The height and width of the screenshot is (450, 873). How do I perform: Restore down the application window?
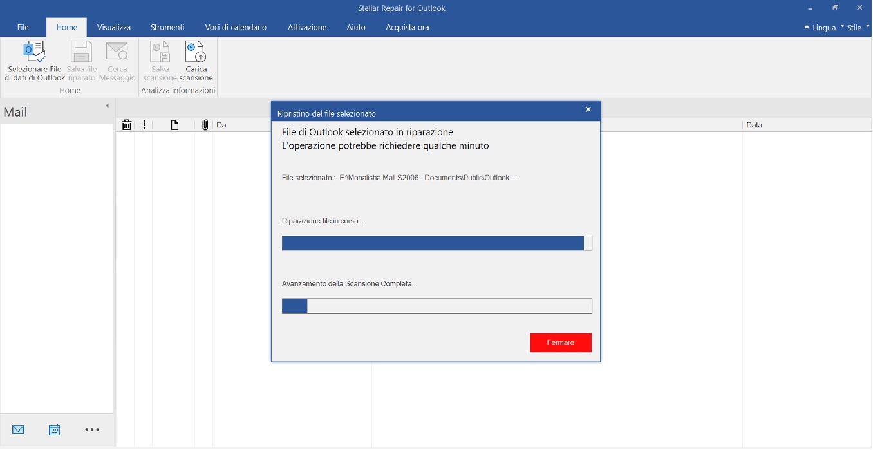(835, 8)
